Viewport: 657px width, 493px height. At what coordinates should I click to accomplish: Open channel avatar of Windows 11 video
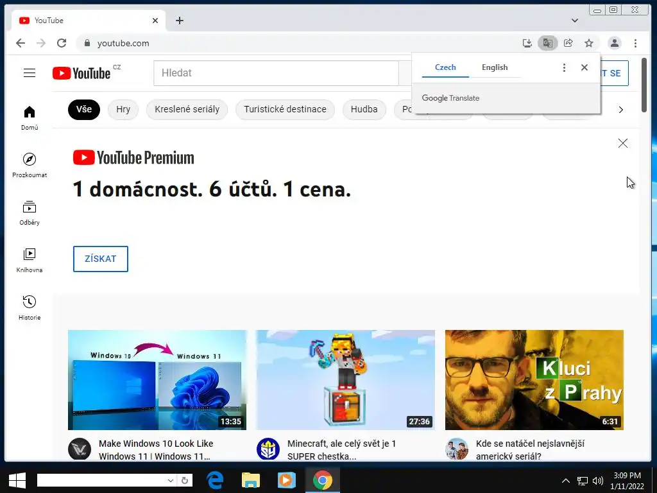click(80, 449)
